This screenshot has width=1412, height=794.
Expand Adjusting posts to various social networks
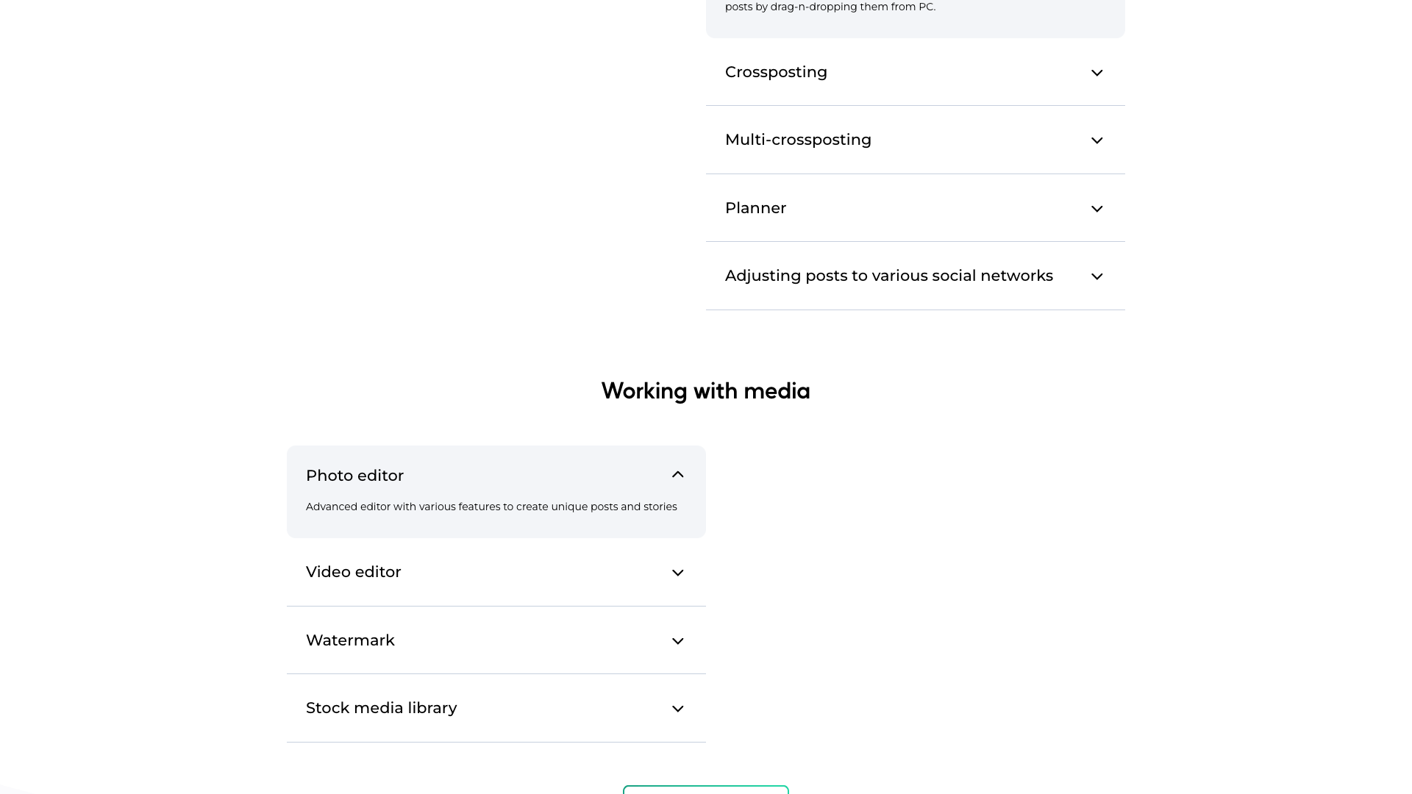click(x=915, y=276)
